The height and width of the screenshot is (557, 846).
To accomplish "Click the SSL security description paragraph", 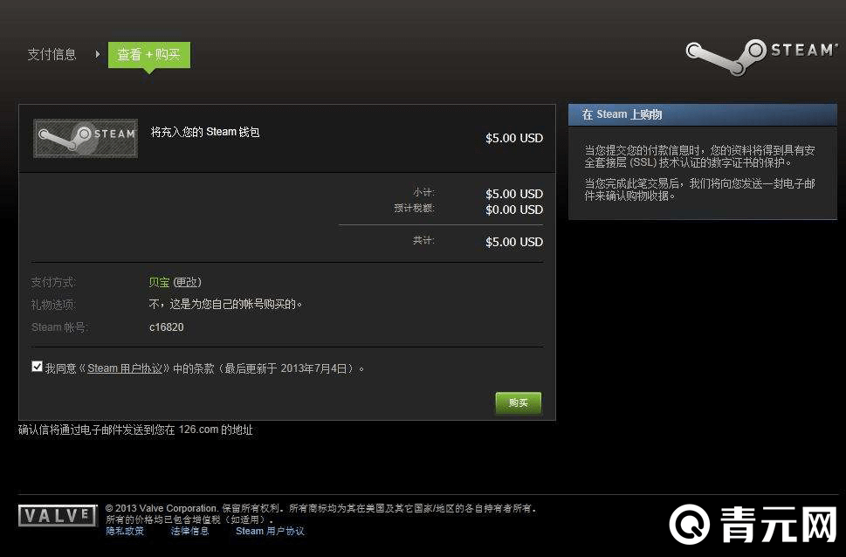I will click(x=700, y=156).
